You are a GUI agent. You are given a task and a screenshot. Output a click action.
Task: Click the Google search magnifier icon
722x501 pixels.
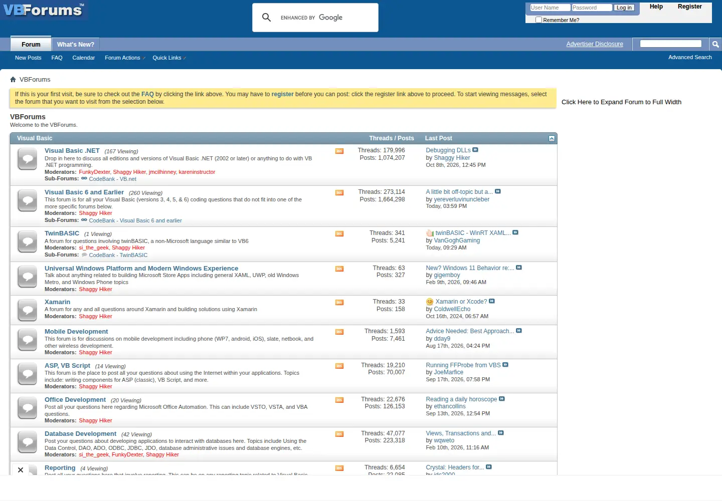click(x=267, y=18)
